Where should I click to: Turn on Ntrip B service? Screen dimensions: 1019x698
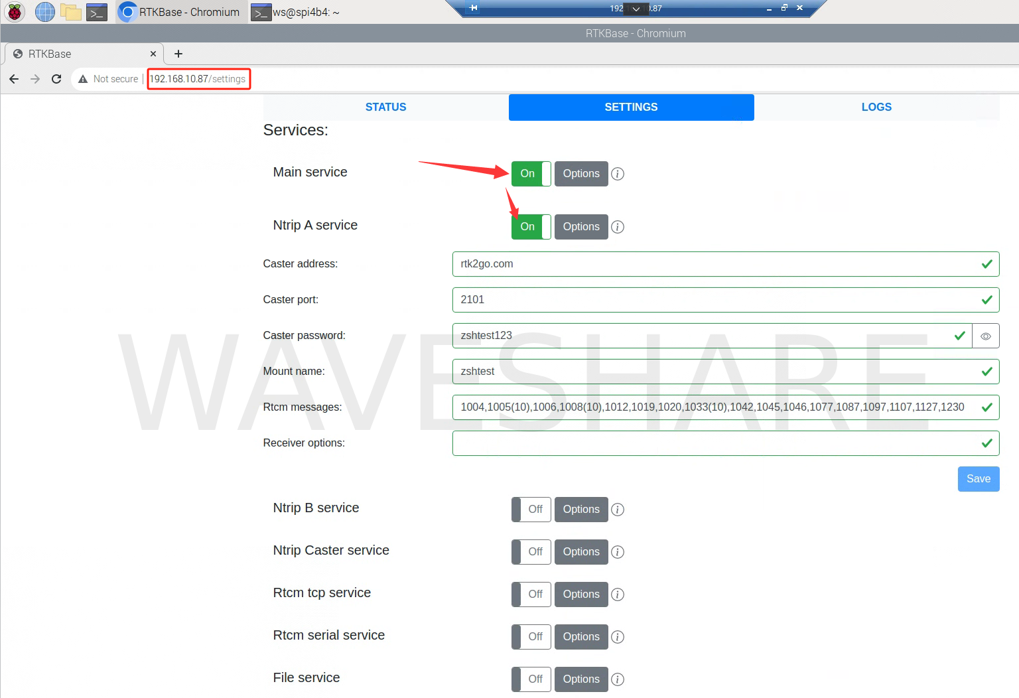[x=531, y=510]
